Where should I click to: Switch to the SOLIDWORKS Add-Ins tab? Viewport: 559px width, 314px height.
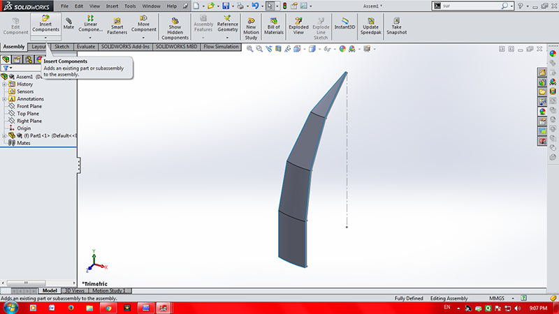pos(125,47)
